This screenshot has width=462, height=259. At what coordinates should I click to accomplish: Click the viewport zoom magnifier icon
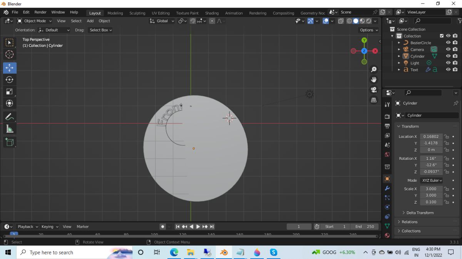click(373, 70)
